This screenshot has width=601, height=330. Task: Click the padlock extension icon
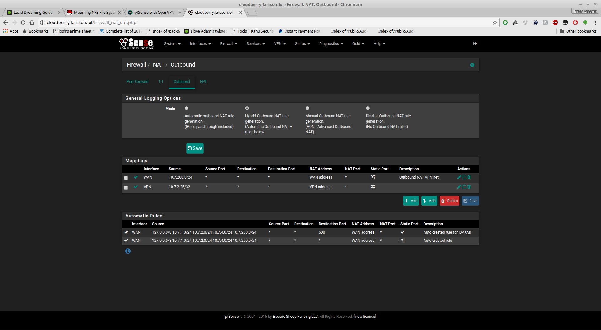[x=535, y=23]
